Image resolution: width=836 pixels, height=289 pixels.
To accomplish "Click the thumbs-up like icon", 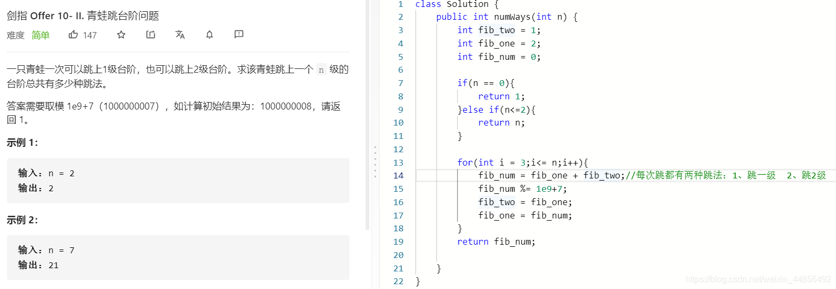I will [73, 35].
